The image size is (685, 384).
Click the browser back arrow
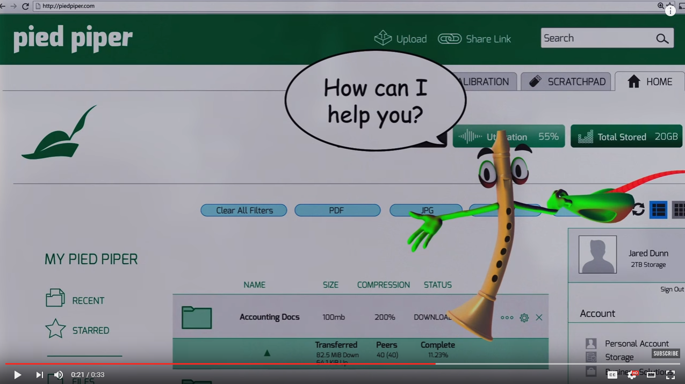pos(3,6)
